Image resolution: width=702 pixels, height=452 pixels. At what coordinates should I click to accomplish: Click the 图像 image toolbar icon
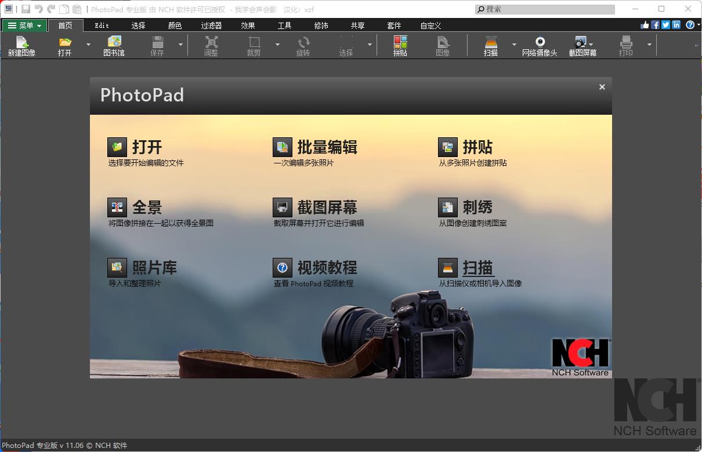click(x=443, y=45)
